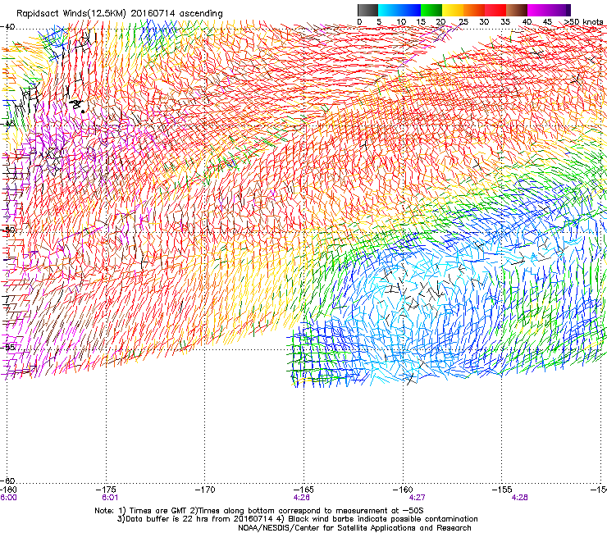
Task: Click the '45' legend scale label
Action: [x=547, y=22]
